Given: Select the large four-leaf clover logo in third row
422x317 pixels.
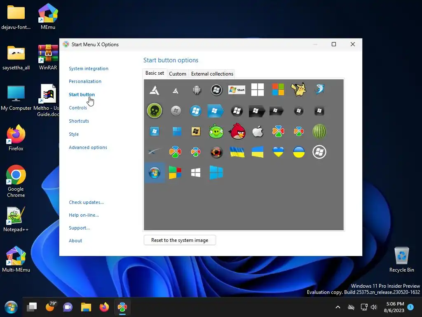Looking at the screenshot, I should pyautogui.click(x=278, y=131).
